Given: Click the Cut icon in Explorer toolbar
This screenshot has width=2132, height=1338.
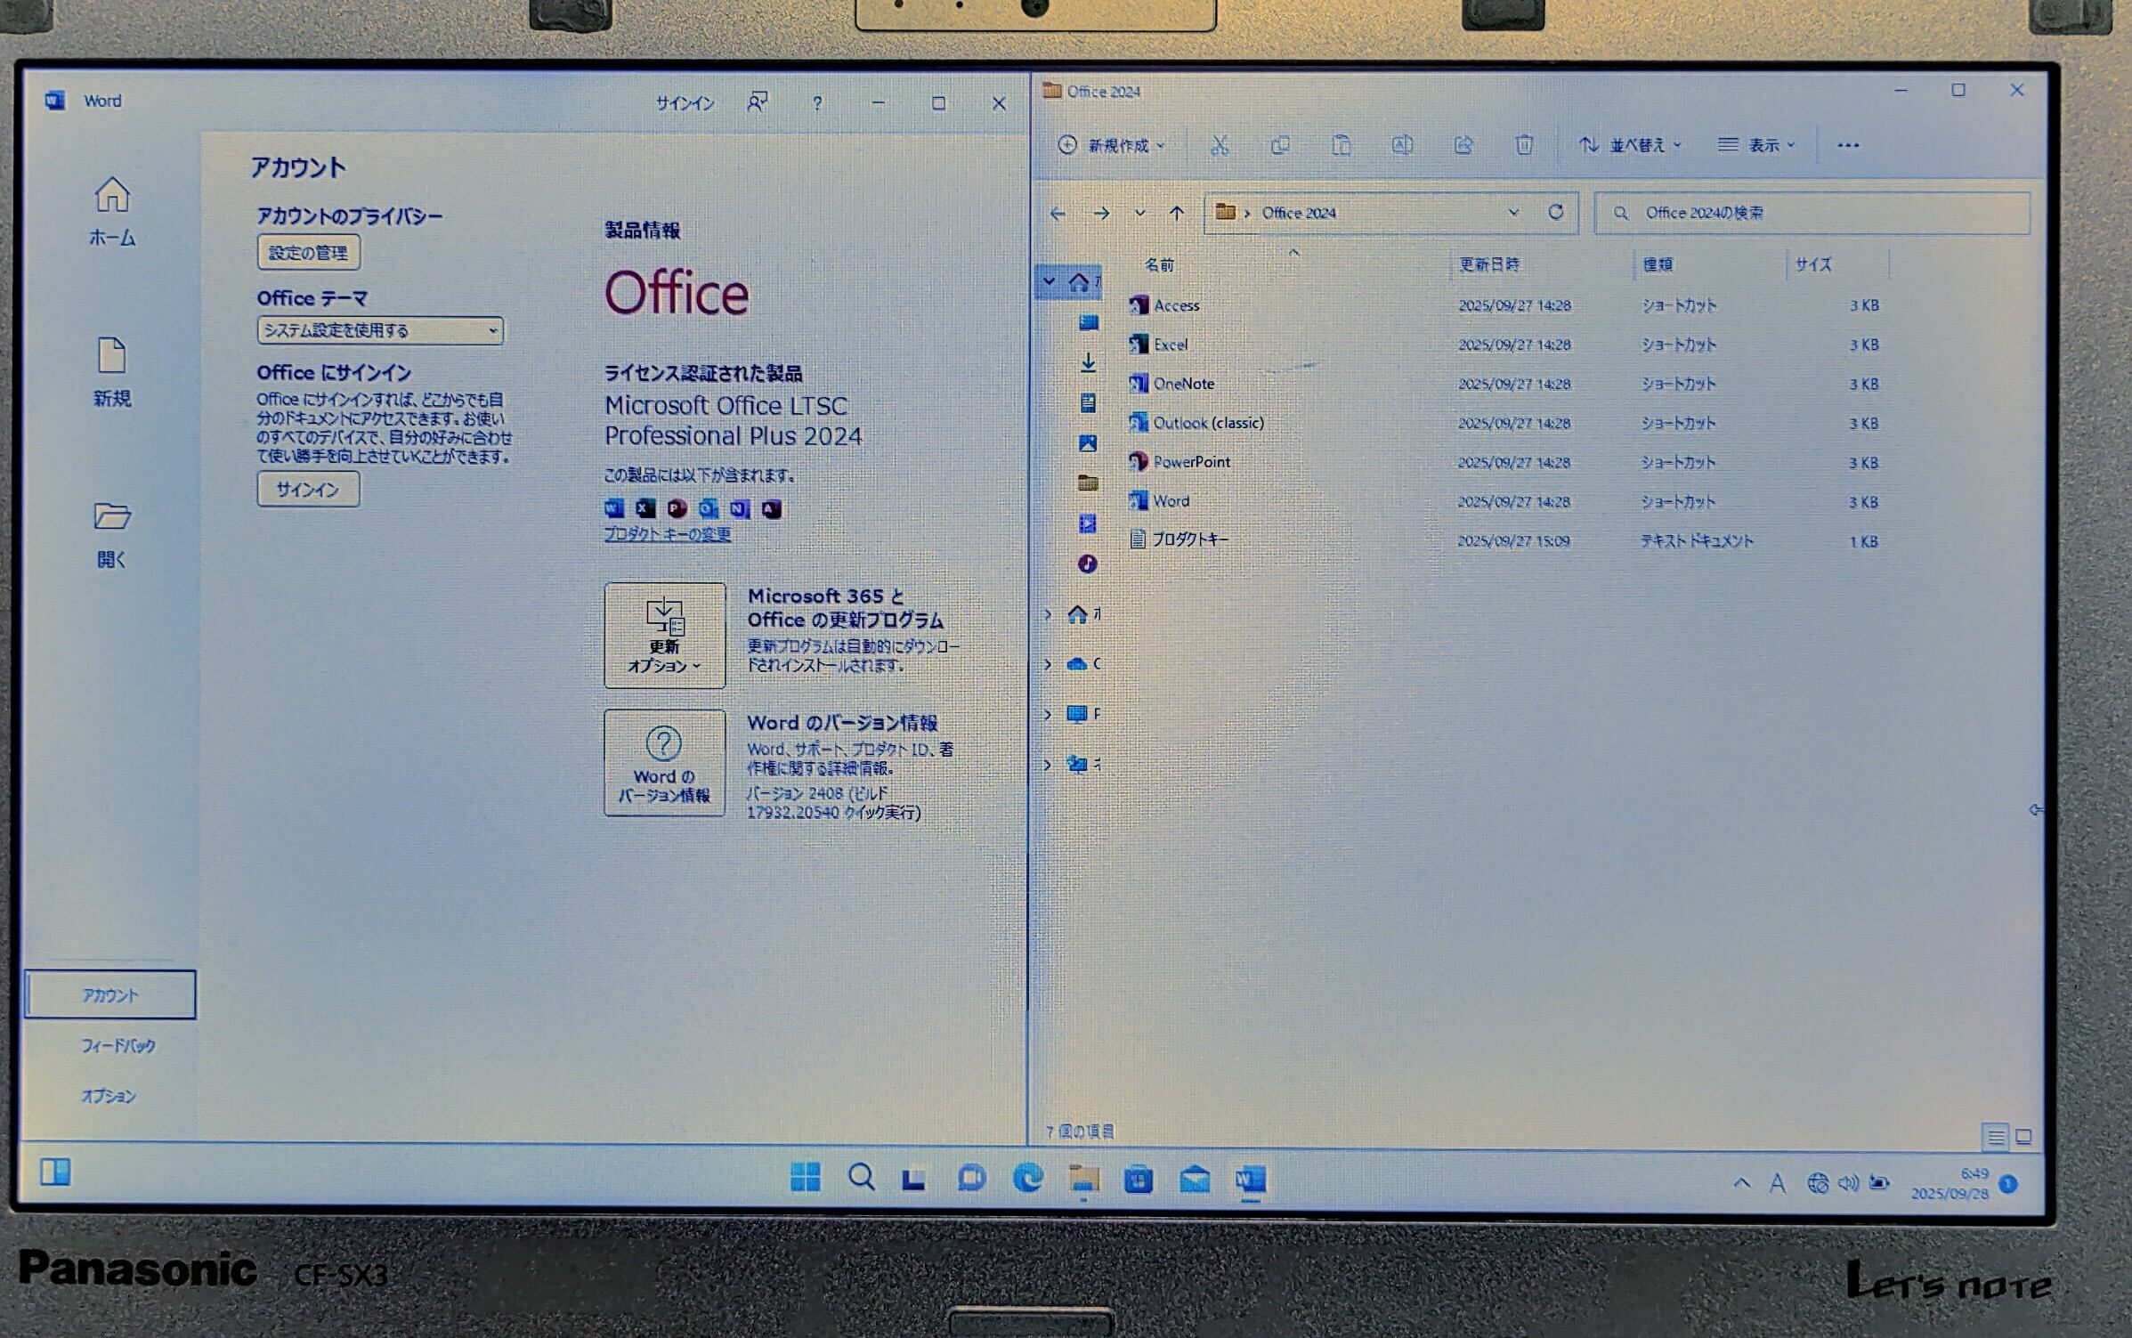Looking at the screenshot, I should point(1220,145).
